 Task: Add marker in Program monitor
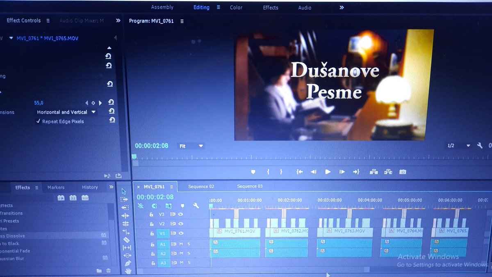pyautogui.click(x=253, y=172)
